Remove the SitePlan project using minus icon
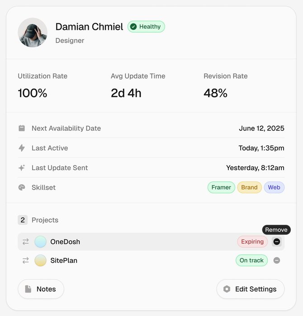Screen dimensions: 303x316 pyautogui.click(x=277, y=260)
